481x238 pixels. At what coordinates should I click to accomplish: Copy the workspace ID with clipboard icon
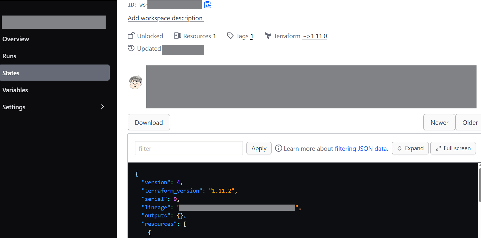pyautogui.click(x=207, y=5)
